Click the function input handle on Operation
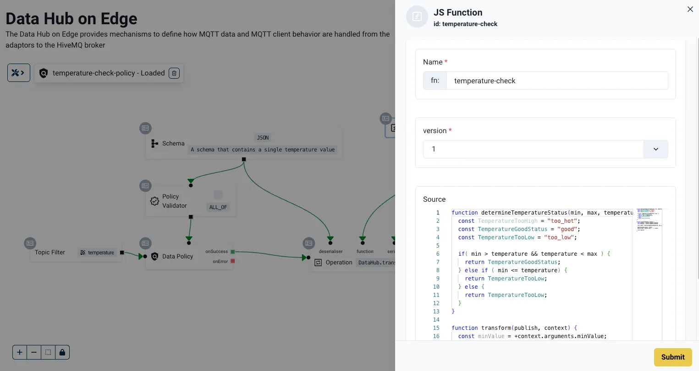Image resolution: width=699 pixels, height=371 pixels. (363, 243)
